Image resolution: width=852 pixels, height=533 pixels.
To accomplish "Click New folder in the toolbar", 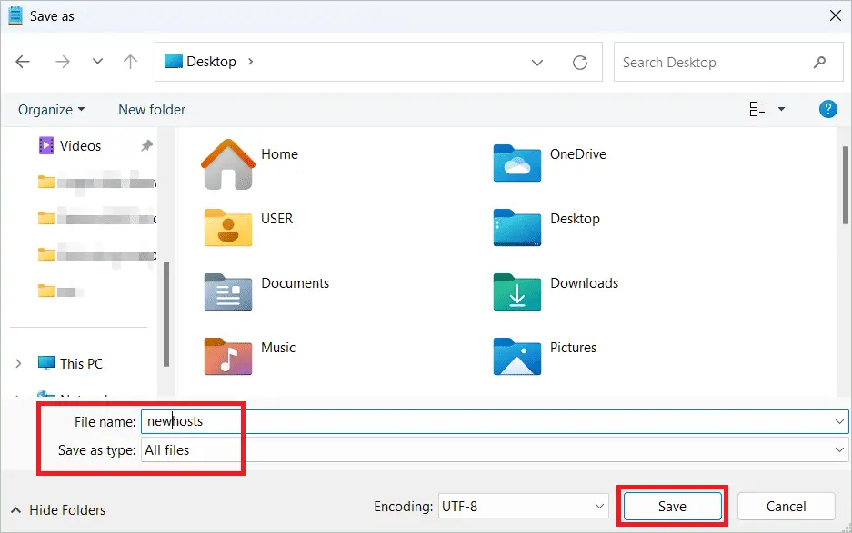I will pyautogui.click(x=152, y=109).
